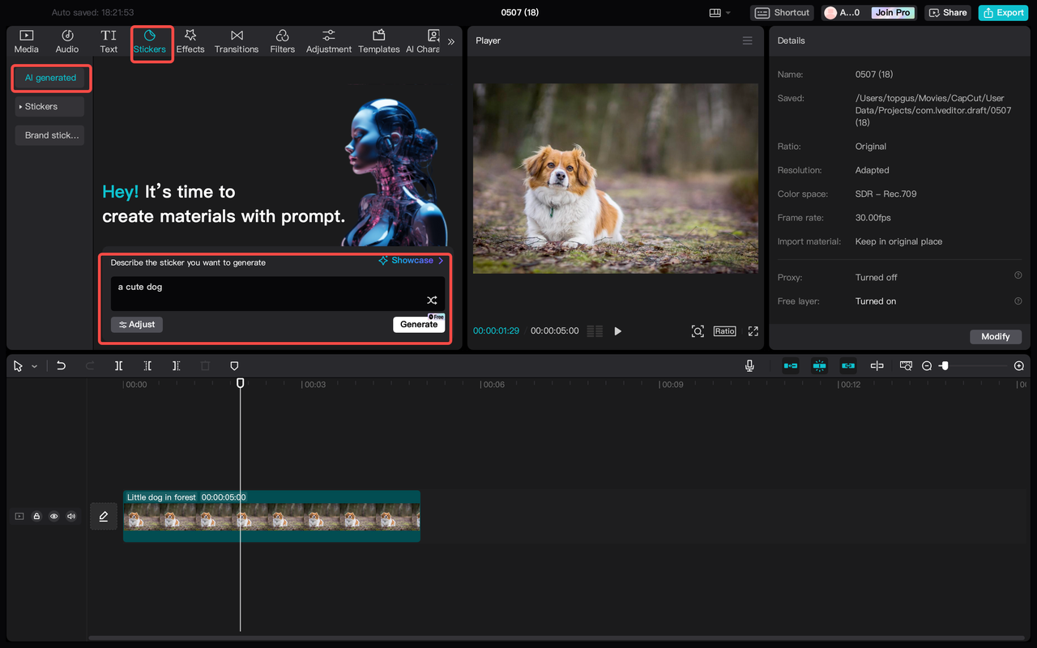Open the Transitions tab
This screenshot has width=1037, height=648.
(x=237, y=41)
